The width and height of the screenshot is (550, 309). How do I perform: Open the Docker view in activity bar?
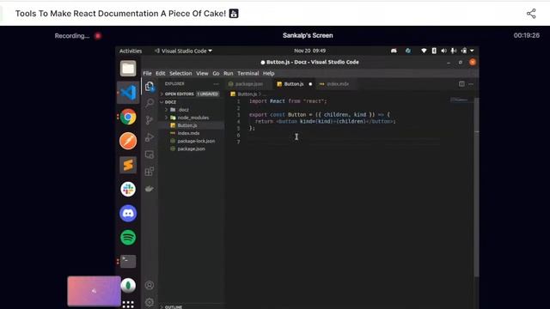(150, 189)
